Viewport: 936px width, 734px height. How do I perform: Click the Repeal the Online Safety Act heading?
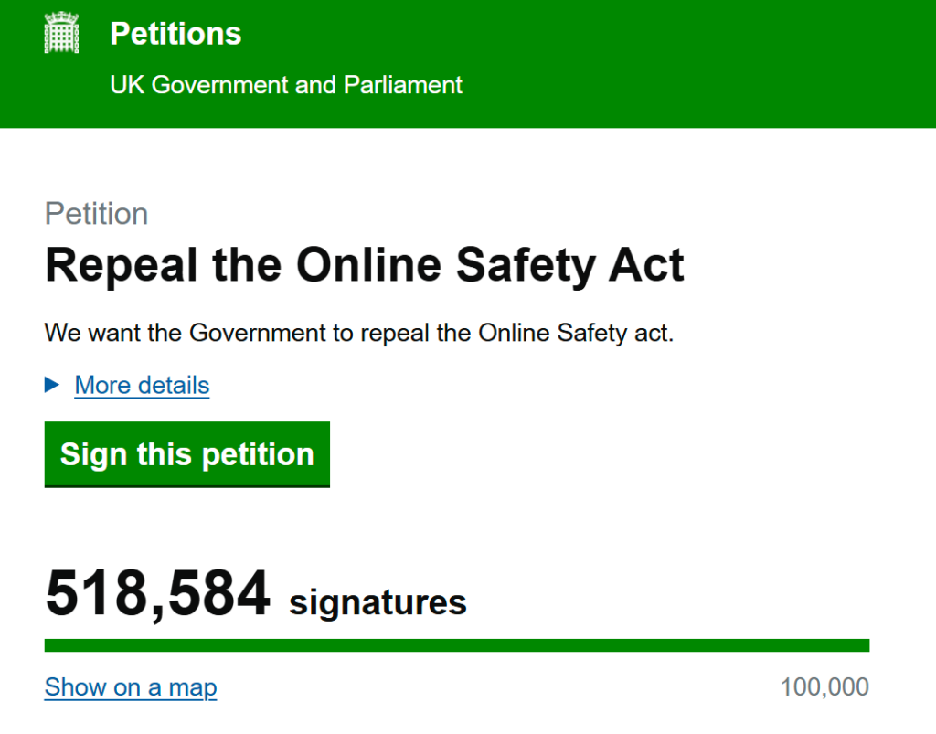point(364,265)
